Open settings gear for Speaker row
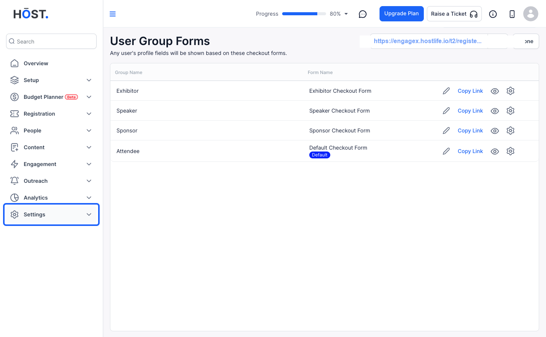Screen dimensions: 546x337 (510, 111)
